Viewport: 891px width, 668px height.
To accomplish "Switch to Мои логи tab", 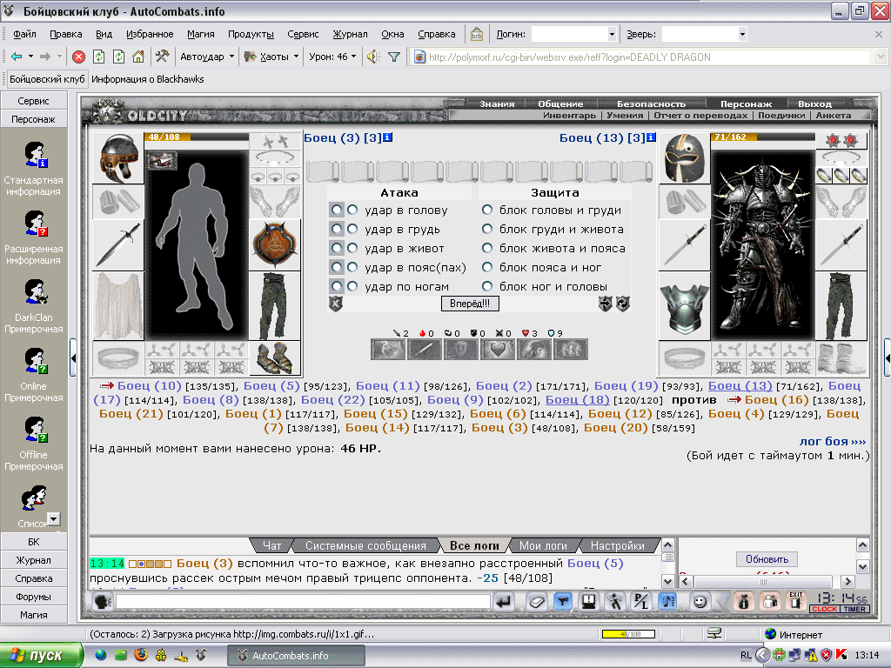I will [x=543, y=546].
